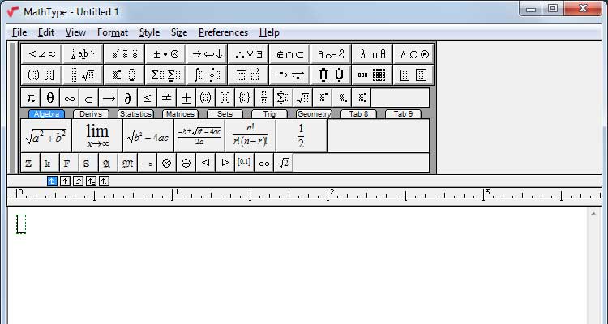Insert square brackets template from small bar
The image size is (608, 324).
pos(225,98)
